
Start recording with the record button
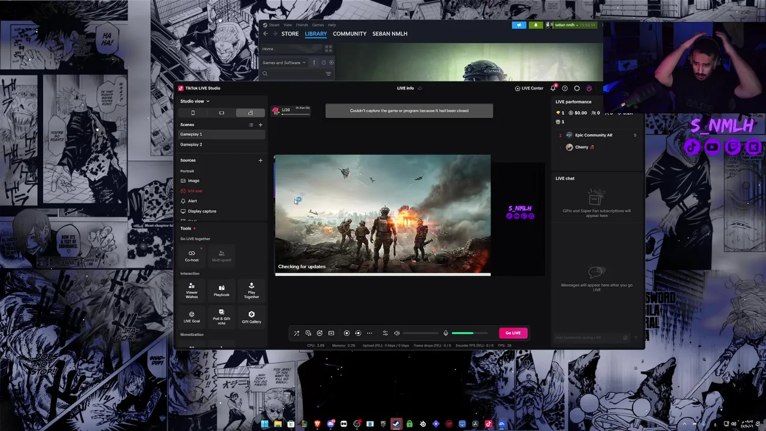(346, 333)
